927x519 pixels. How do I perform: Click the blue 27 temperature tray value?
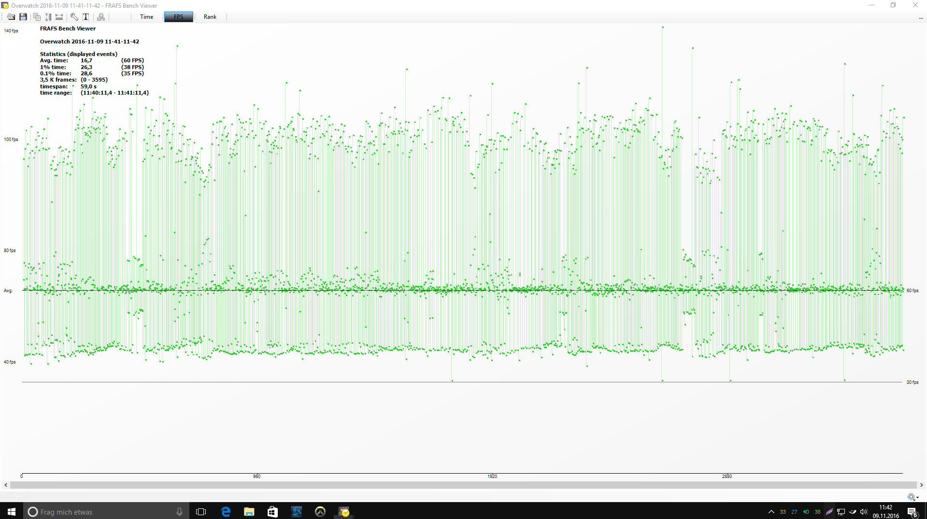click(x=794, y=512)
